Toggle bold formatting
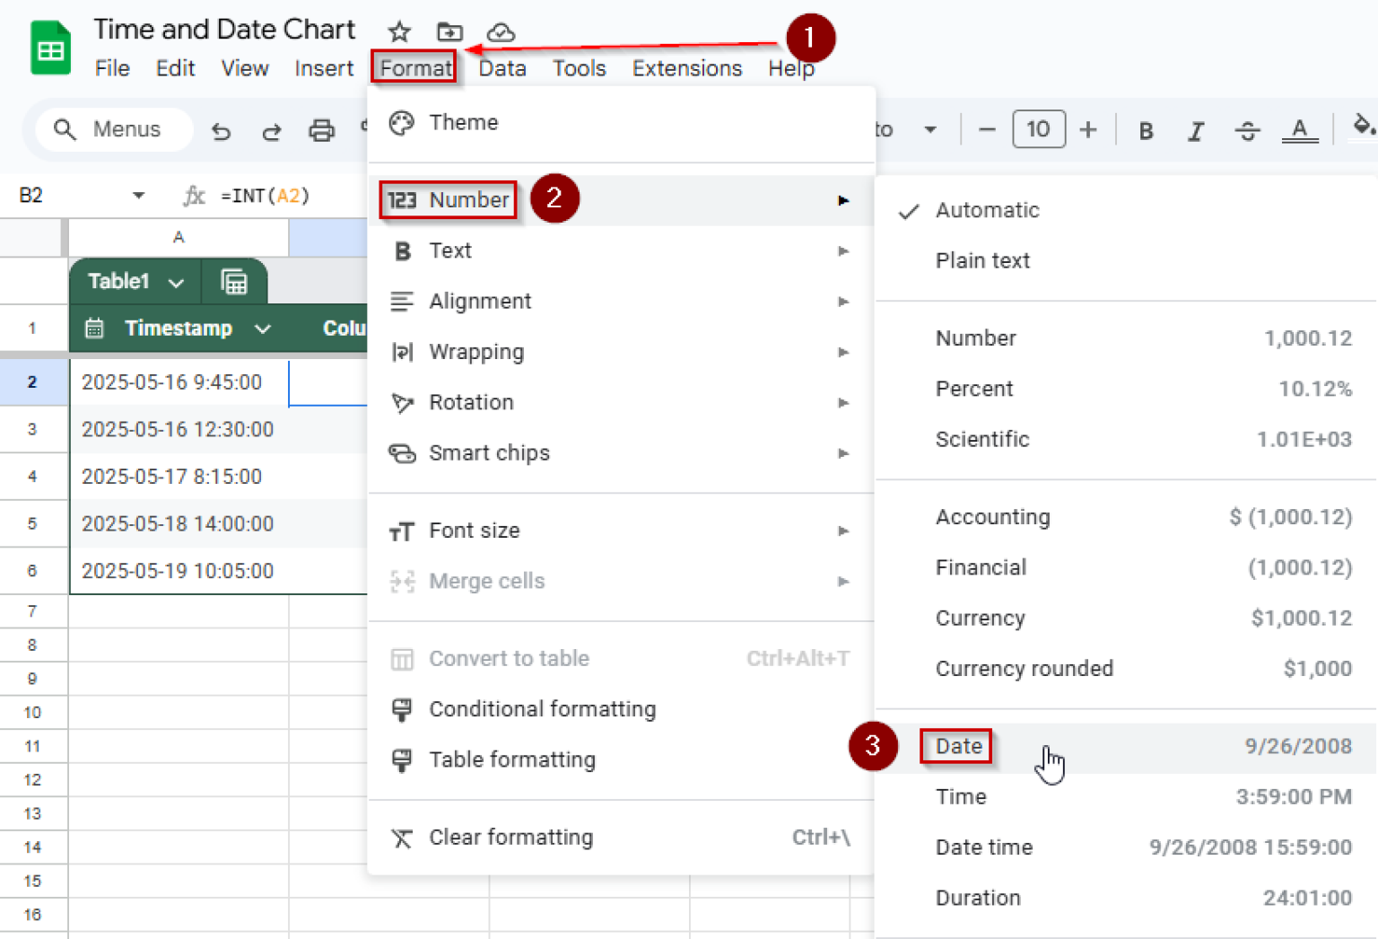The height and width of the screenshot is (939, 1378). tap(1146, 130)
